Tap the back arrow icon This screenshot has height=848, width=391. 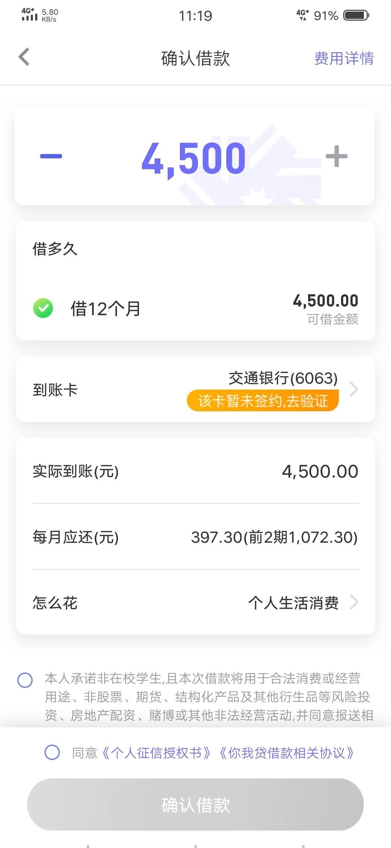(24, 57)
